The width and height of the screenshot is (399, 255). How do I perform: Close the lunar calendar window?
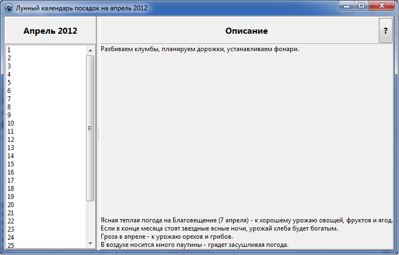click(x=382, y=6)
